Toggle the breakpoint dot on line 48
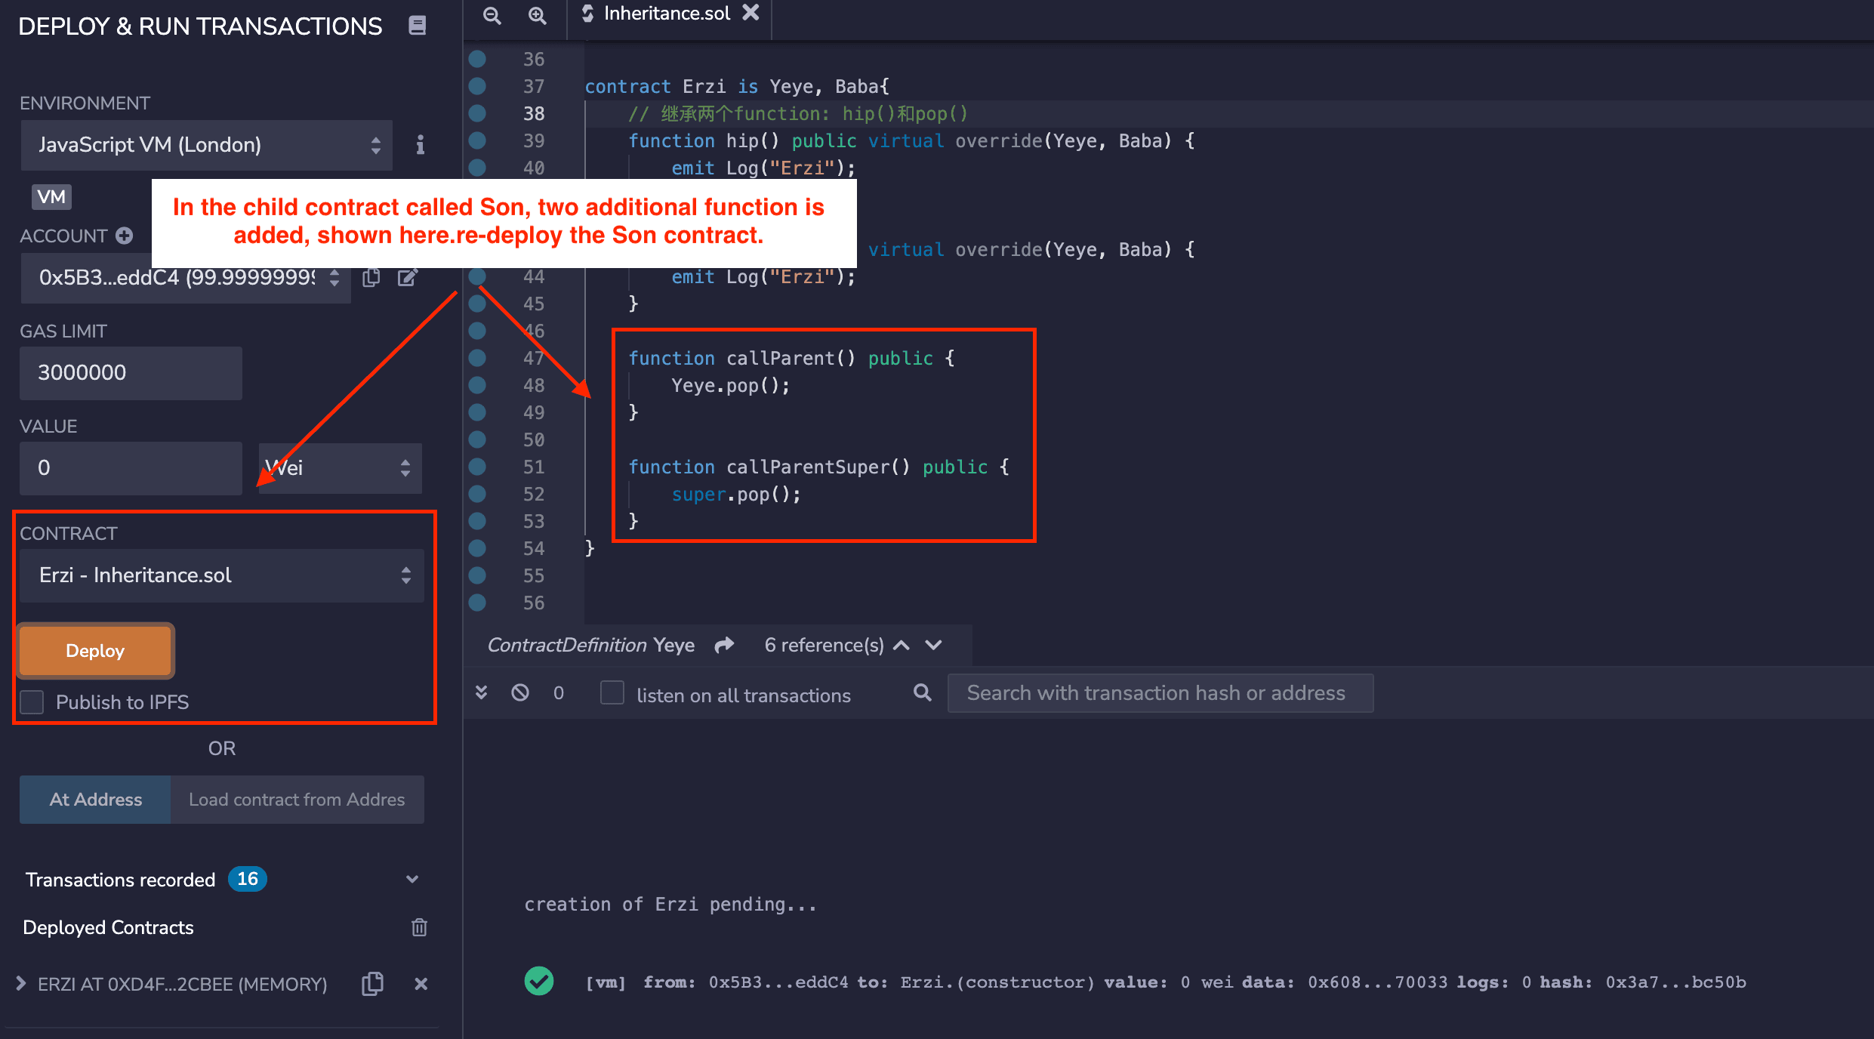This screenshot has height=1039, width=1874. [x=477, y=385]
